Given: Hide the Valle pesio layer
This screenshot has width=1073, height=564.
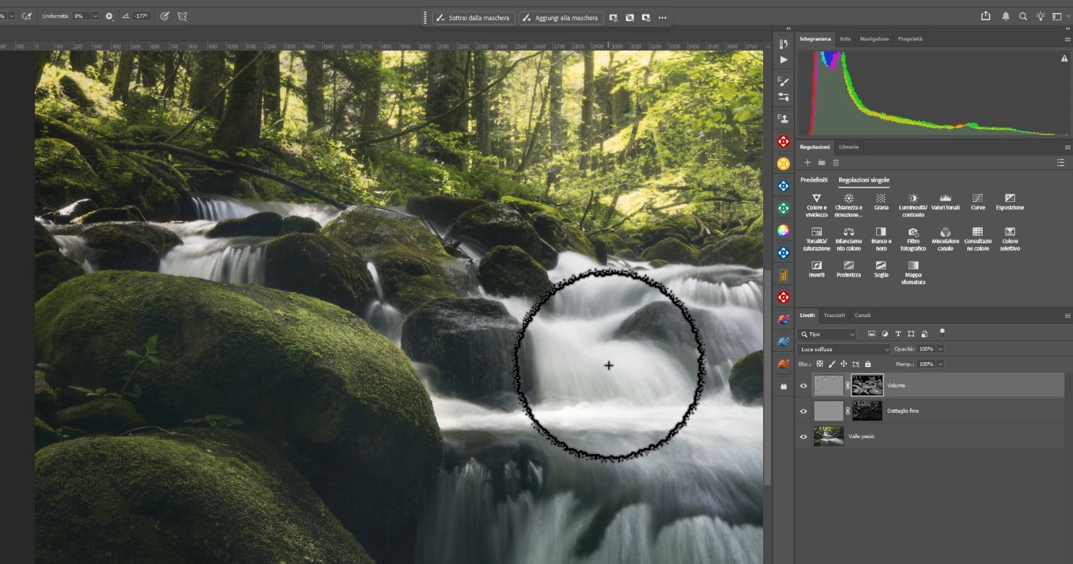Looking at the screenshot, I should click(803, 437).
